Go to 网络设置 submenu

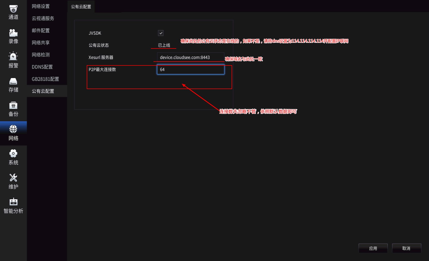click(47, 6)
